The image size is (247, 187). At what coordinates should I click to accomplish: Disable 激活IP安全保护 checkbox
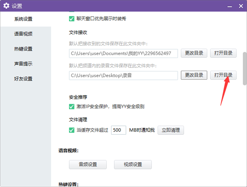pyautogui.click(x=72, y=107)
